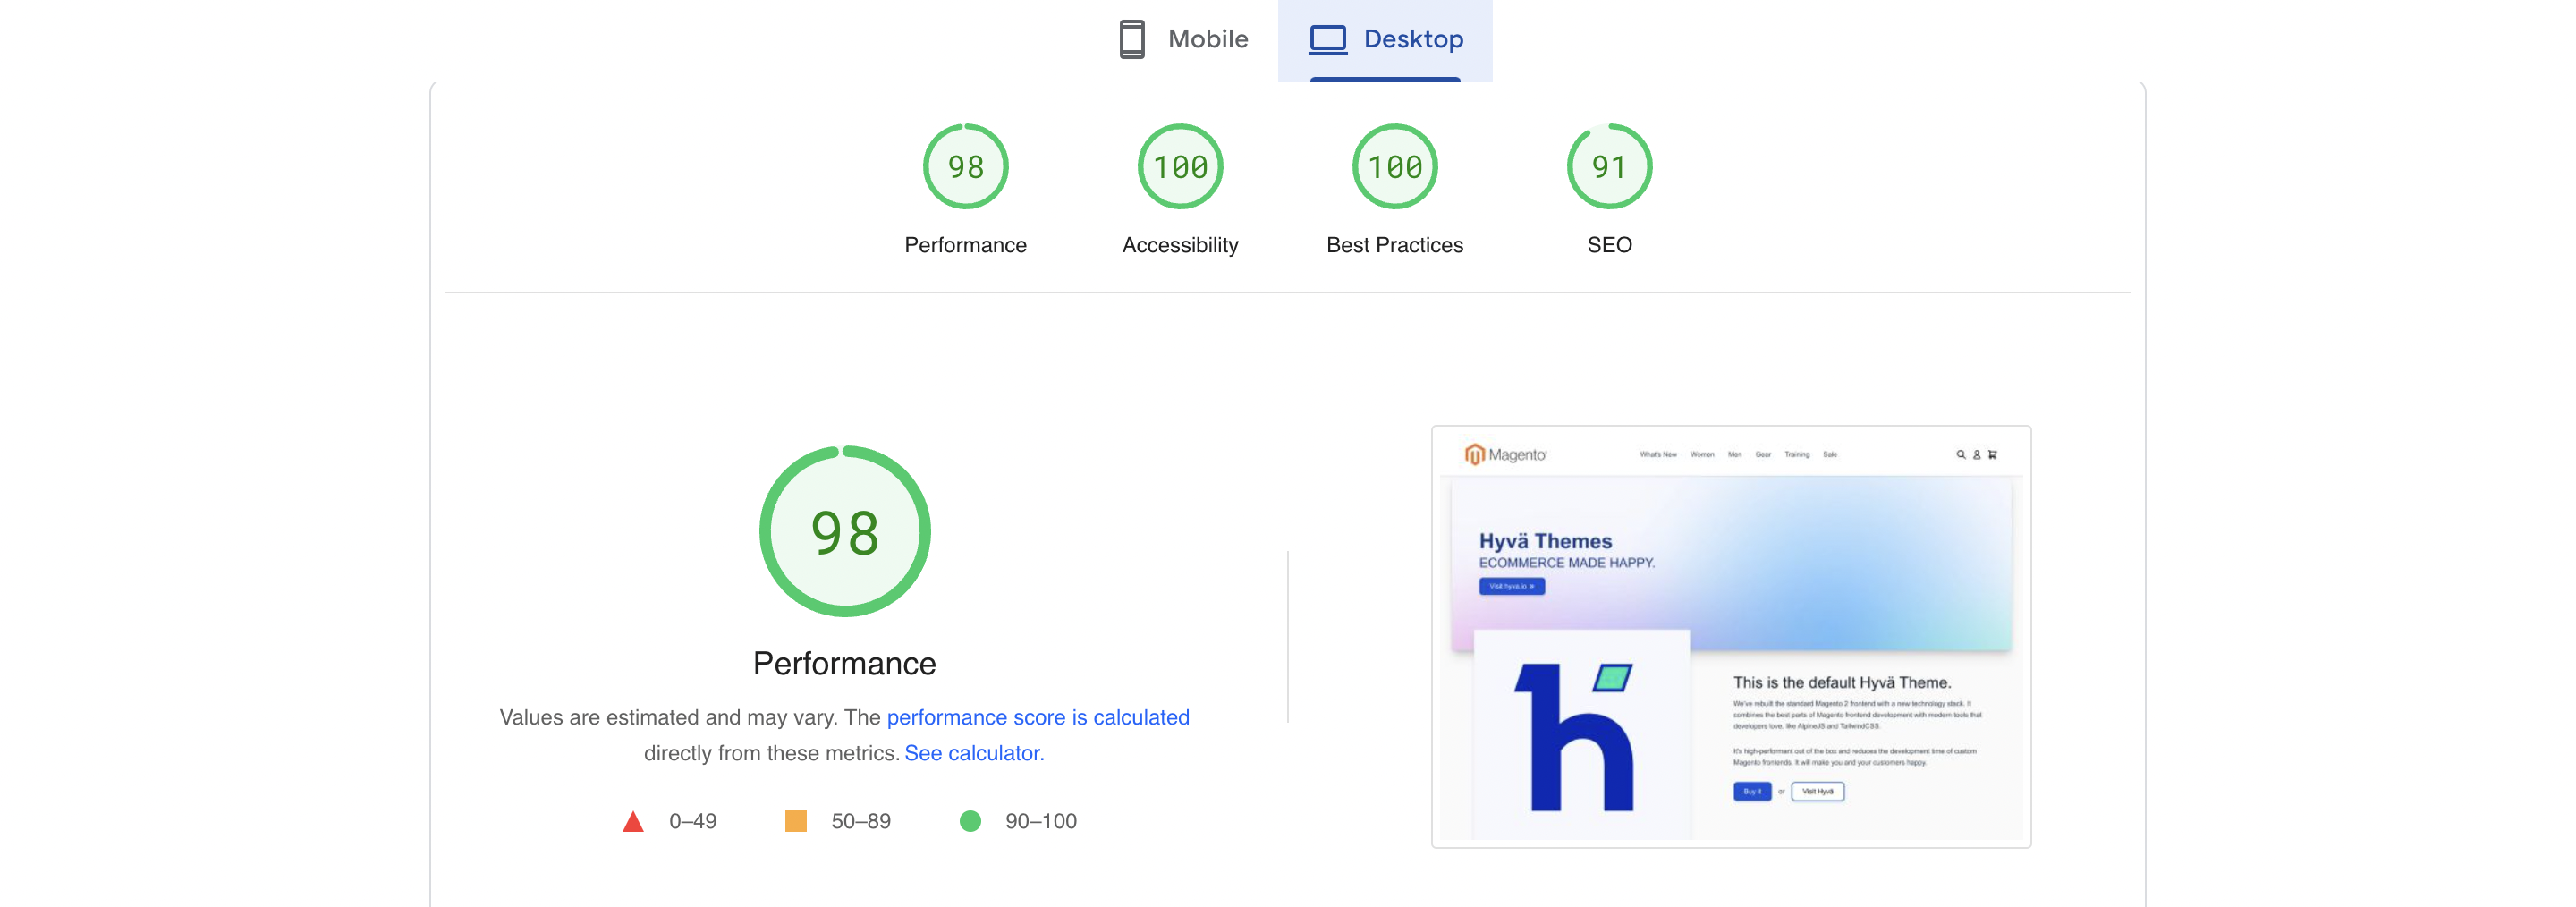The image size is (2576, 907).
Task: Click the red triangle 0–49 legend icon
Action: 633,822
